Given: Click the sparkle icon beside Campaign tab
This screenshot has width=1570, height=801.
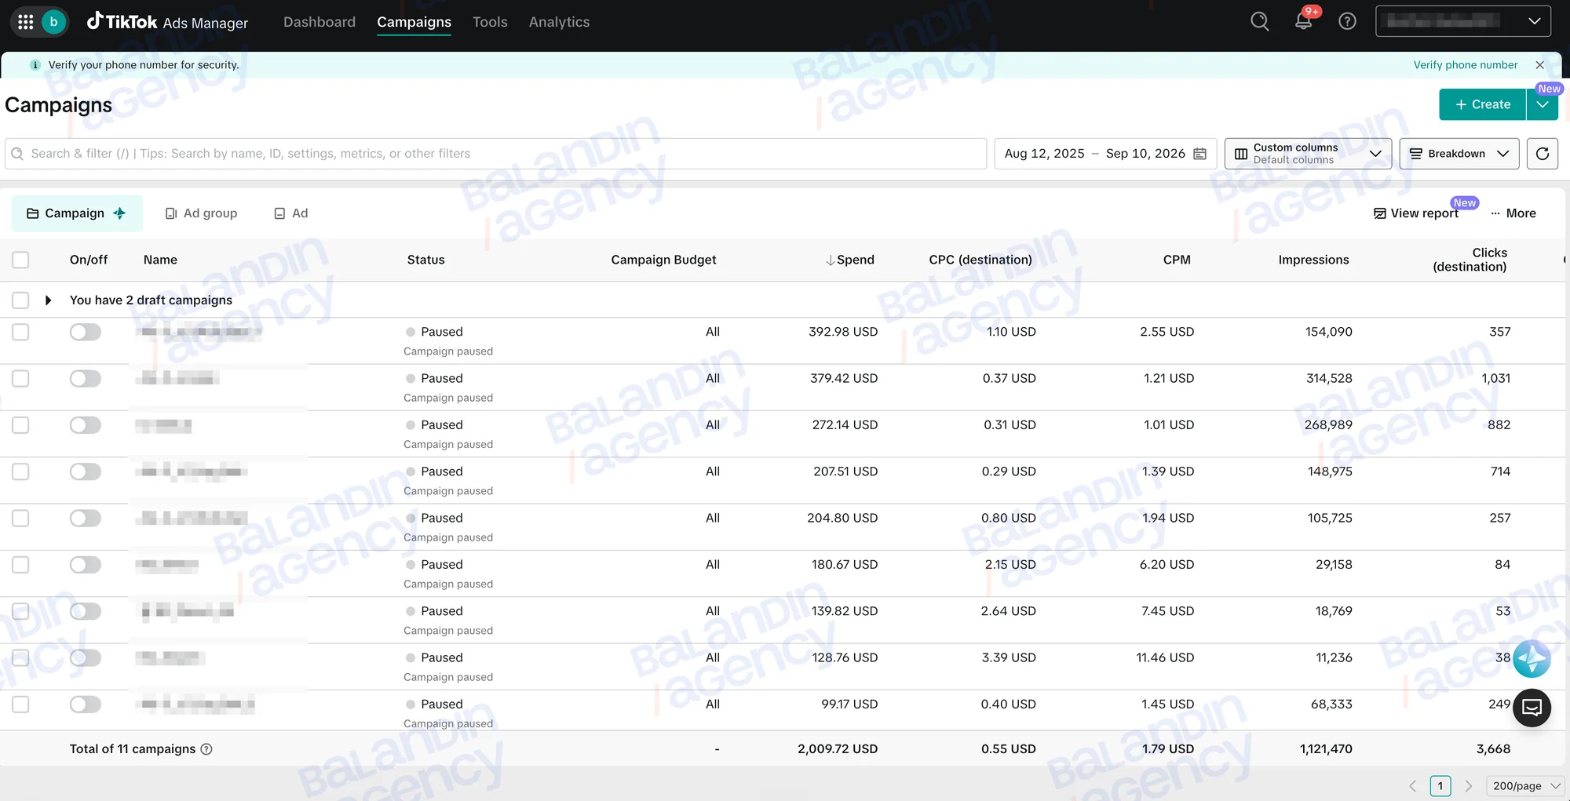Looking at the screenshot, I should point(119,213).
